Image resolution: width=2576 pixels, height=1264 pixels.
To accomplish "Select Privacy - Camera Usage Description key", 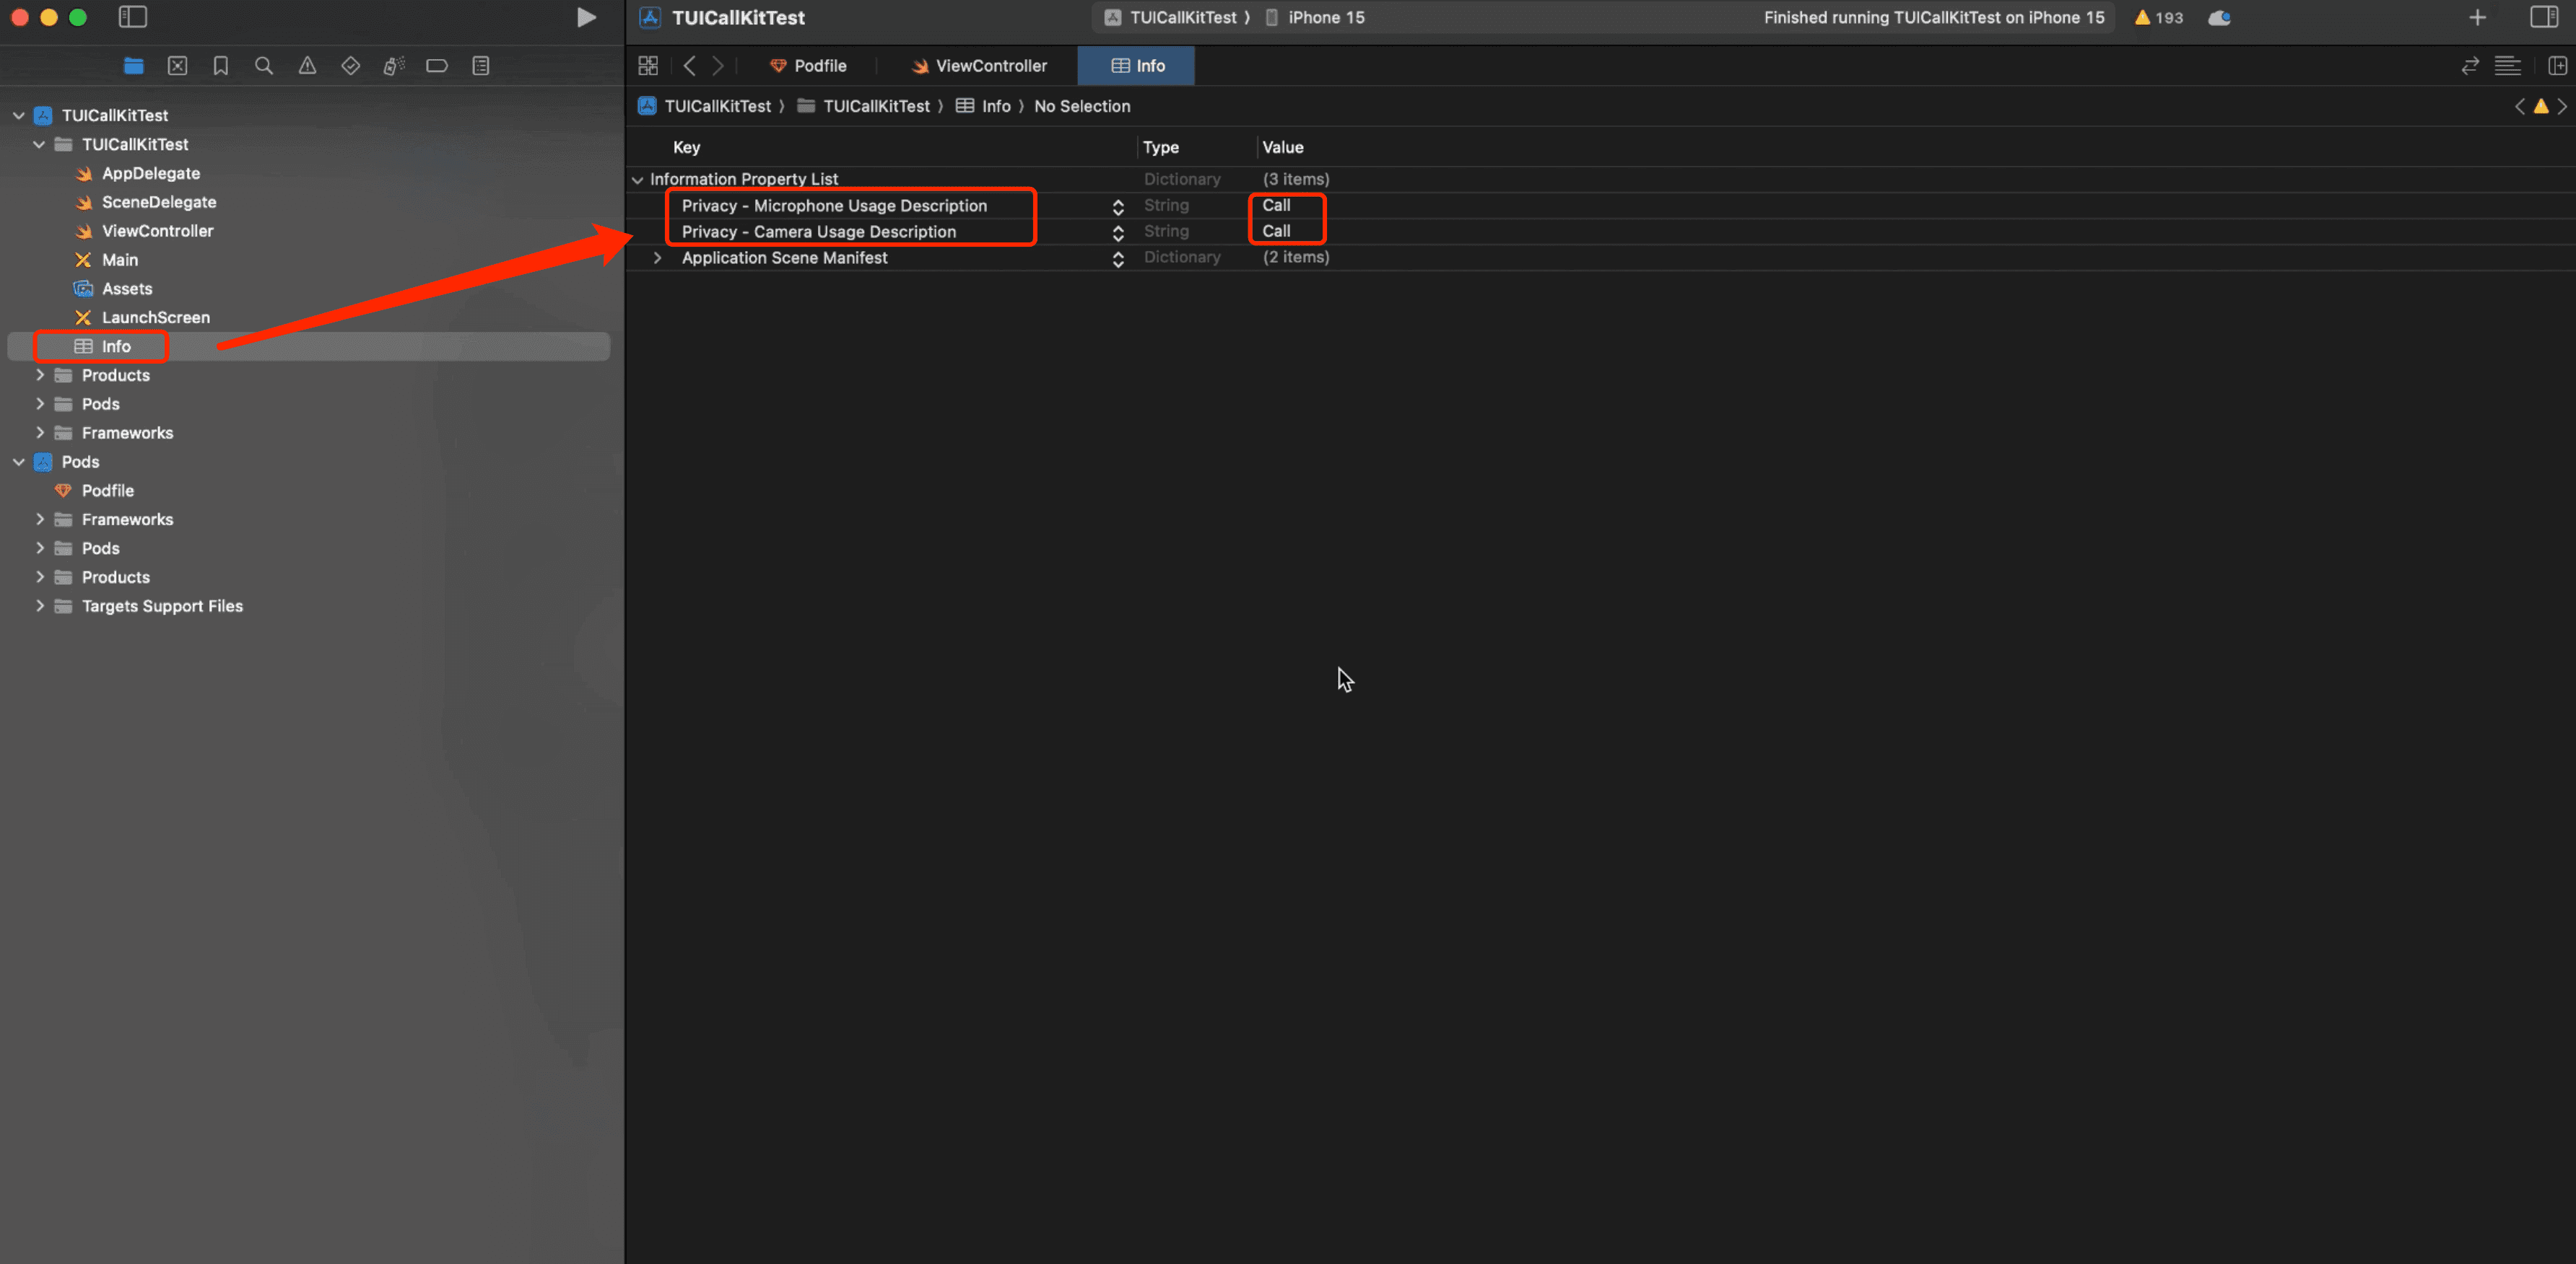I will [x=818, y=232].
